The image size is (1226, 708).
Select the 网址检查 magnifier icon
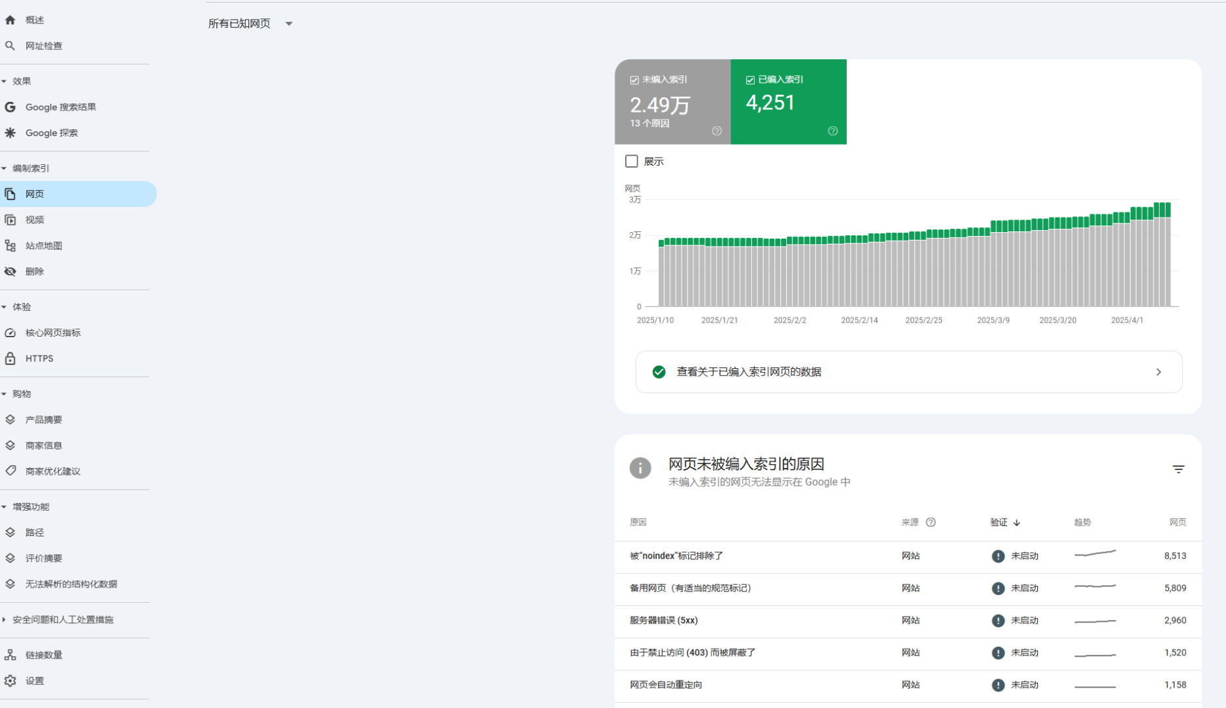(10, 45)
